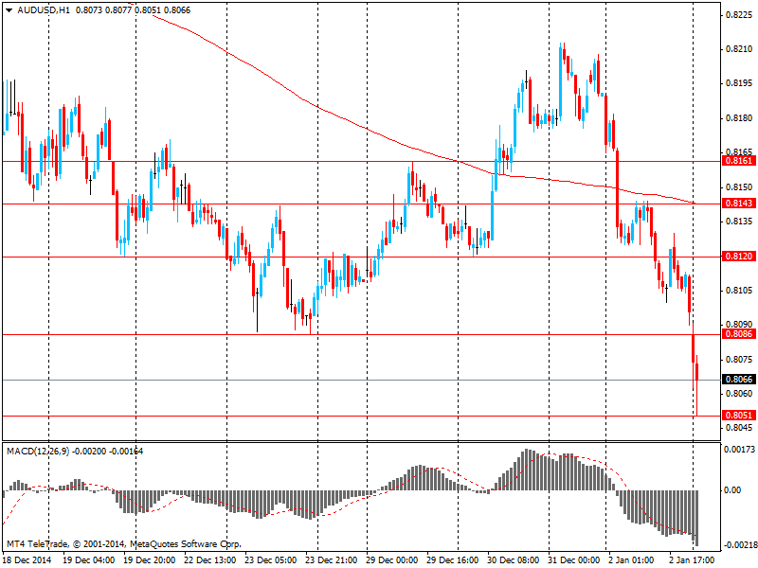Screen dimensions: 758x568
Task: Select the red 0.8051 price tag
Action: point(738,416)
